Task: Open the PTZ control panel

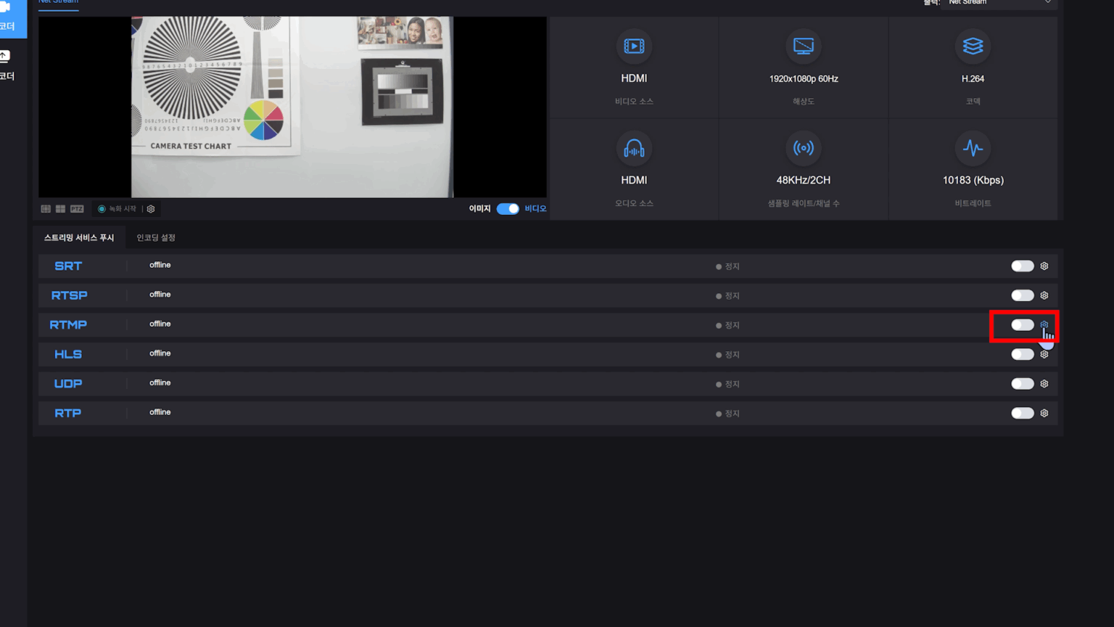Action: (77, 208)
